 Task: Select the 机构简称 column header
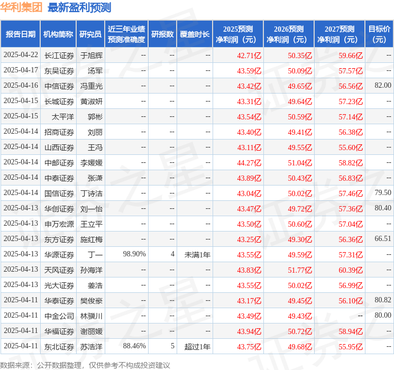pyautogui.click(x=58, y=34)
